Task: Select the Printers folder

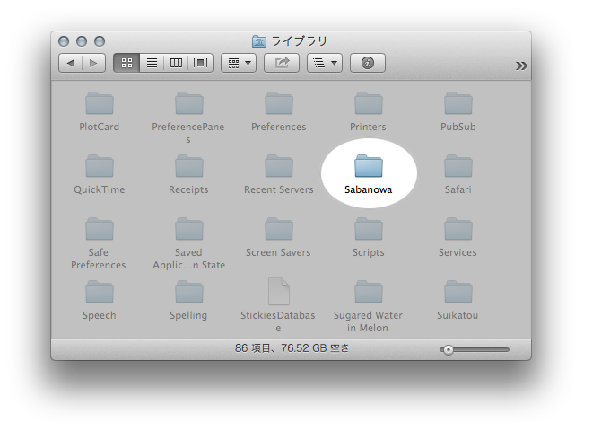Action: click(x=369, y=103)
